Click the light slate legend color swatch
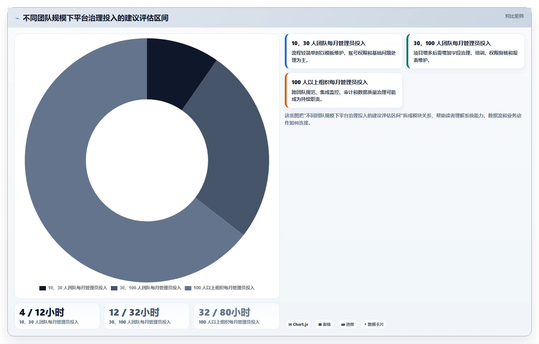 point(188,288)
